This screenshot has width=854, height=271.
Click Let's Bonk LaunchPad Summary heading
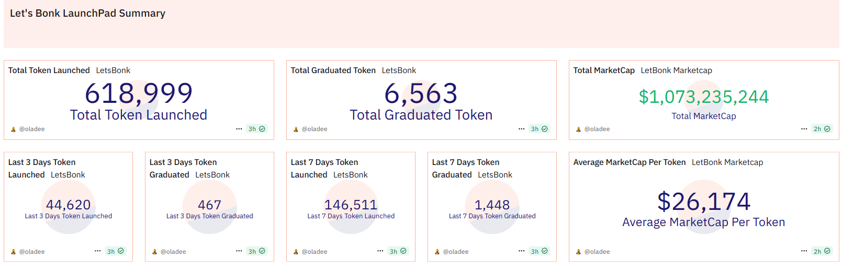(x=87, y=14)
